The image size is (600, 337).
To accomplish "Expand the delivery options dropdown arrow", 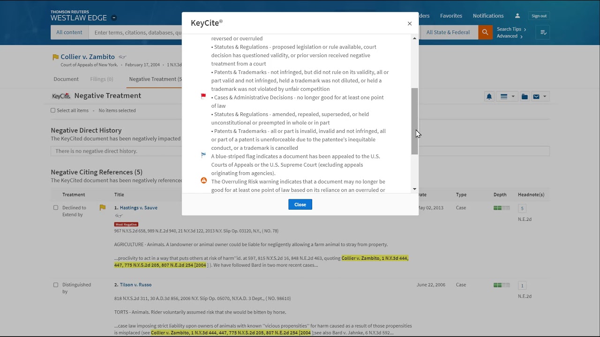I will [545, 96].
